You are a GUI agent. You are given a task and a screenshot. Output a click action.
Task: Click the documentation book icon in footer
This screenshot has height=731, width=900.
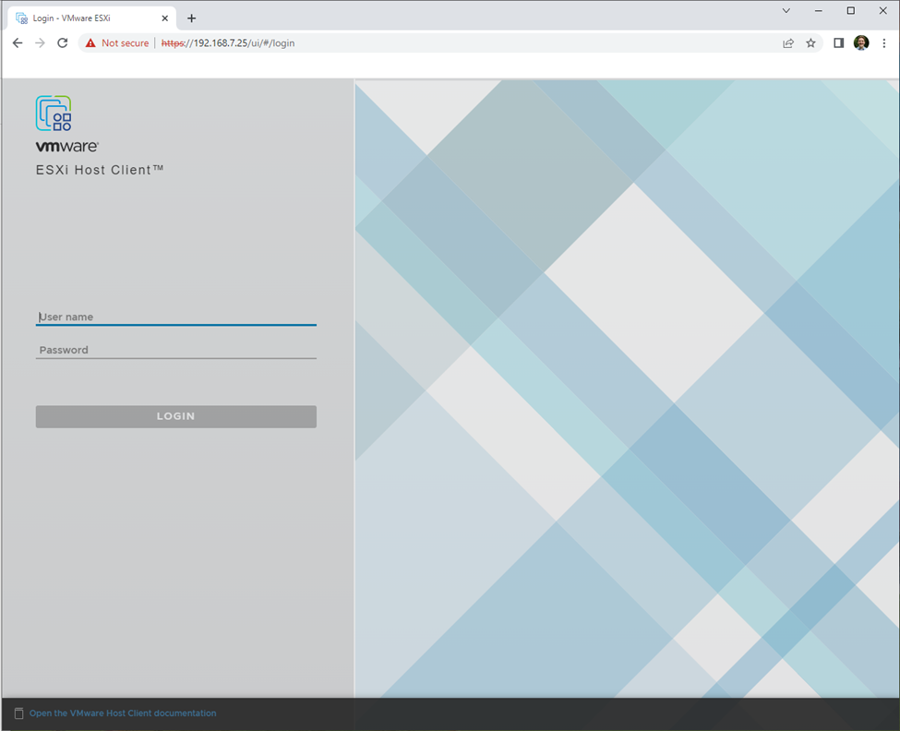coord(19,713)
